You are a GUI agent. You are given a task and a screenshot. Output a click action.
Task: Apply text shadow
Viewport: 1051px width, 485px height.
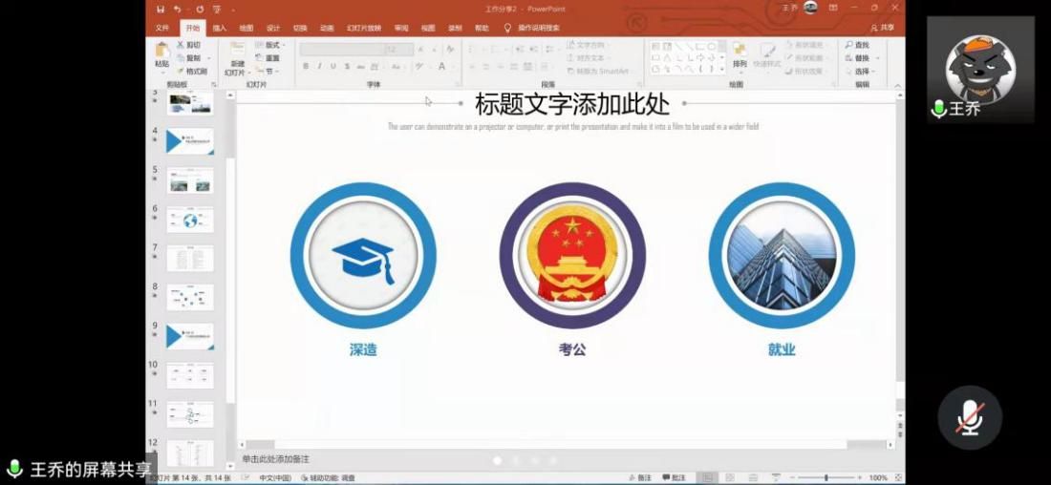pos(347,66)
